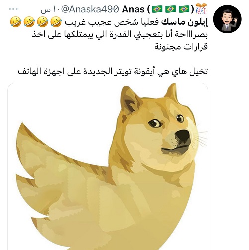The image size is (249, 250).
Task: Click the words قرارات مجنونة
Action: [x=181, y=47]
